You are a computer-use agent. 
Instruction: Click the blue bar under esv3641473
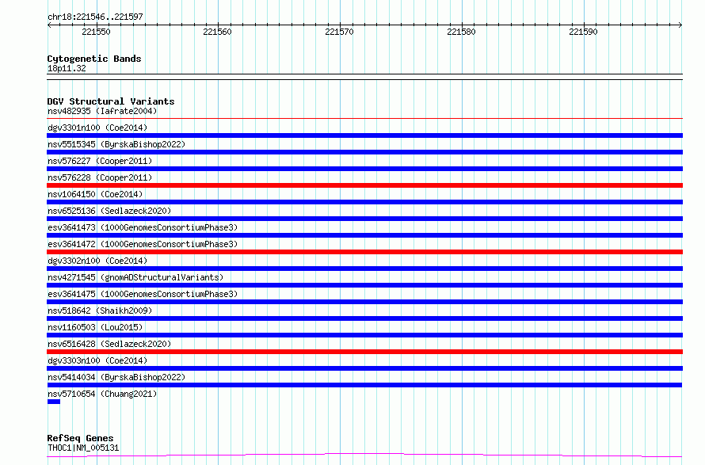[364, 235]
